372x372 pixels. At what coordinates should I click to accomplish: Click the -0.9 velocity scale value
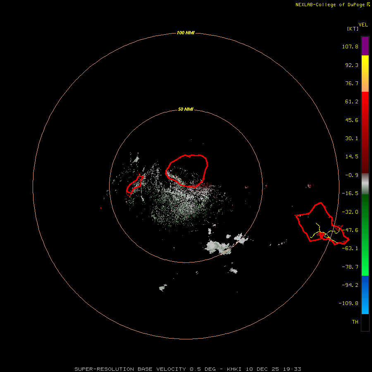[352, 175]
